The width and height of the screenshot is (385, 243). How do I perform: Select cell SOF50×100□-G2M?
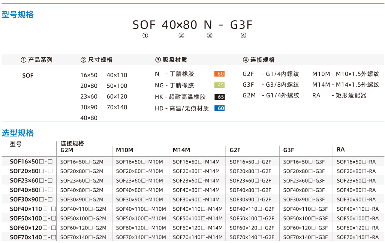tap(83, 218)
